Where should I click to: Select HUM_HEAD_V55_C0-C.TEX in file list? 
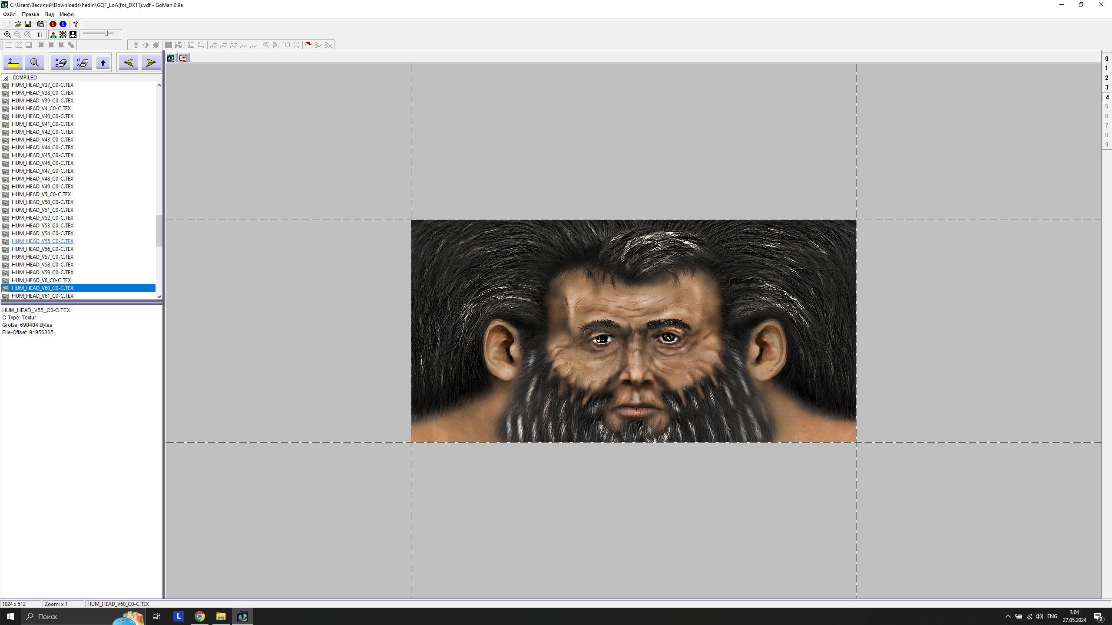(x=43, y=241)
